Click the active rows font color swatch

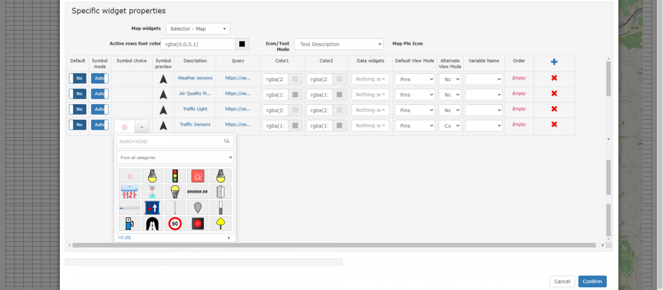(241, 44)
